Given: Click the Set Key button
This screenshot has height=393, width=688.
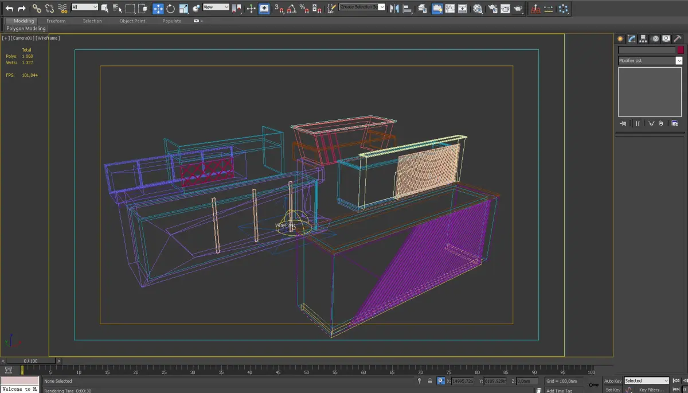Looking at the screenshot, I should pyautogui.click(x=612, y=390).
